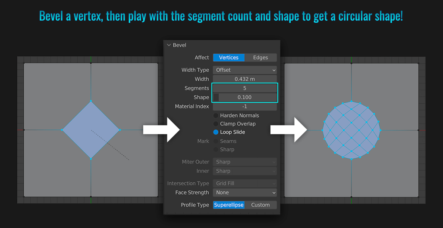Select Edges in Affect
This screenshot has width=443, height=228.
261,58
